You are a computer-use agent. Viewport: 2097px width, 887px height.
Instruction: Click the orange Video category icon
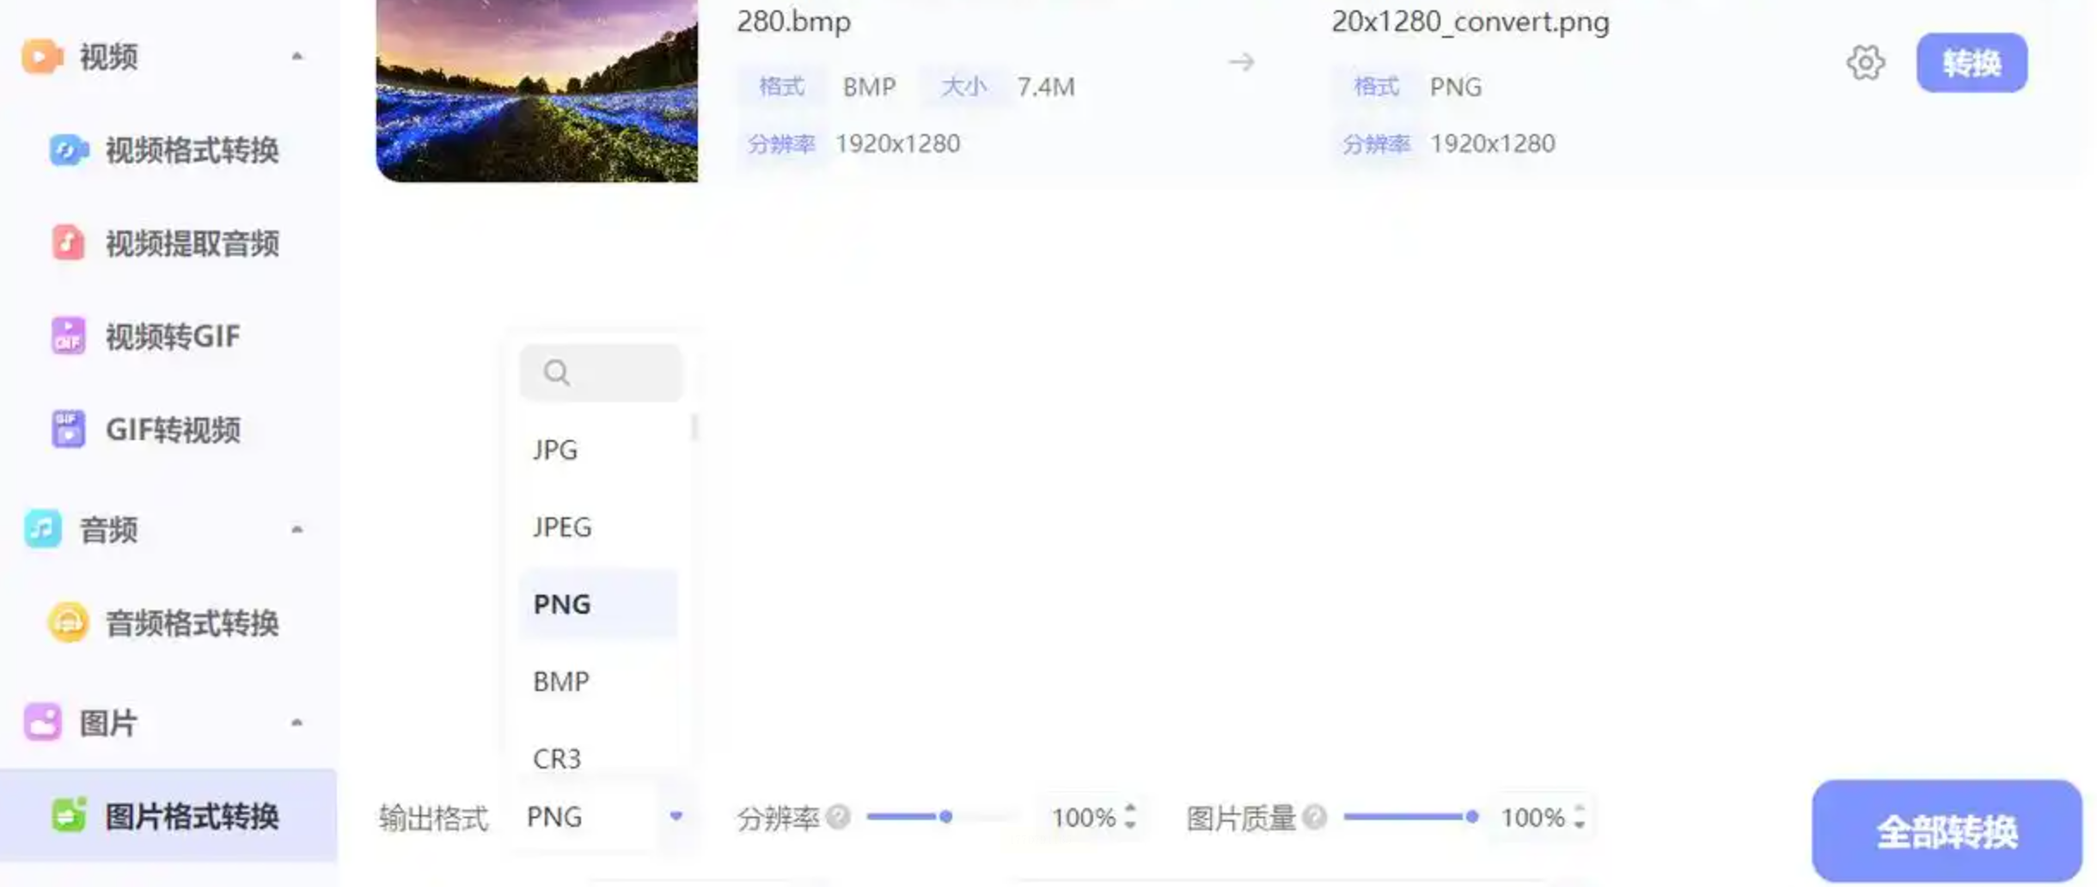pyautogui.click(x=41, y=57)
